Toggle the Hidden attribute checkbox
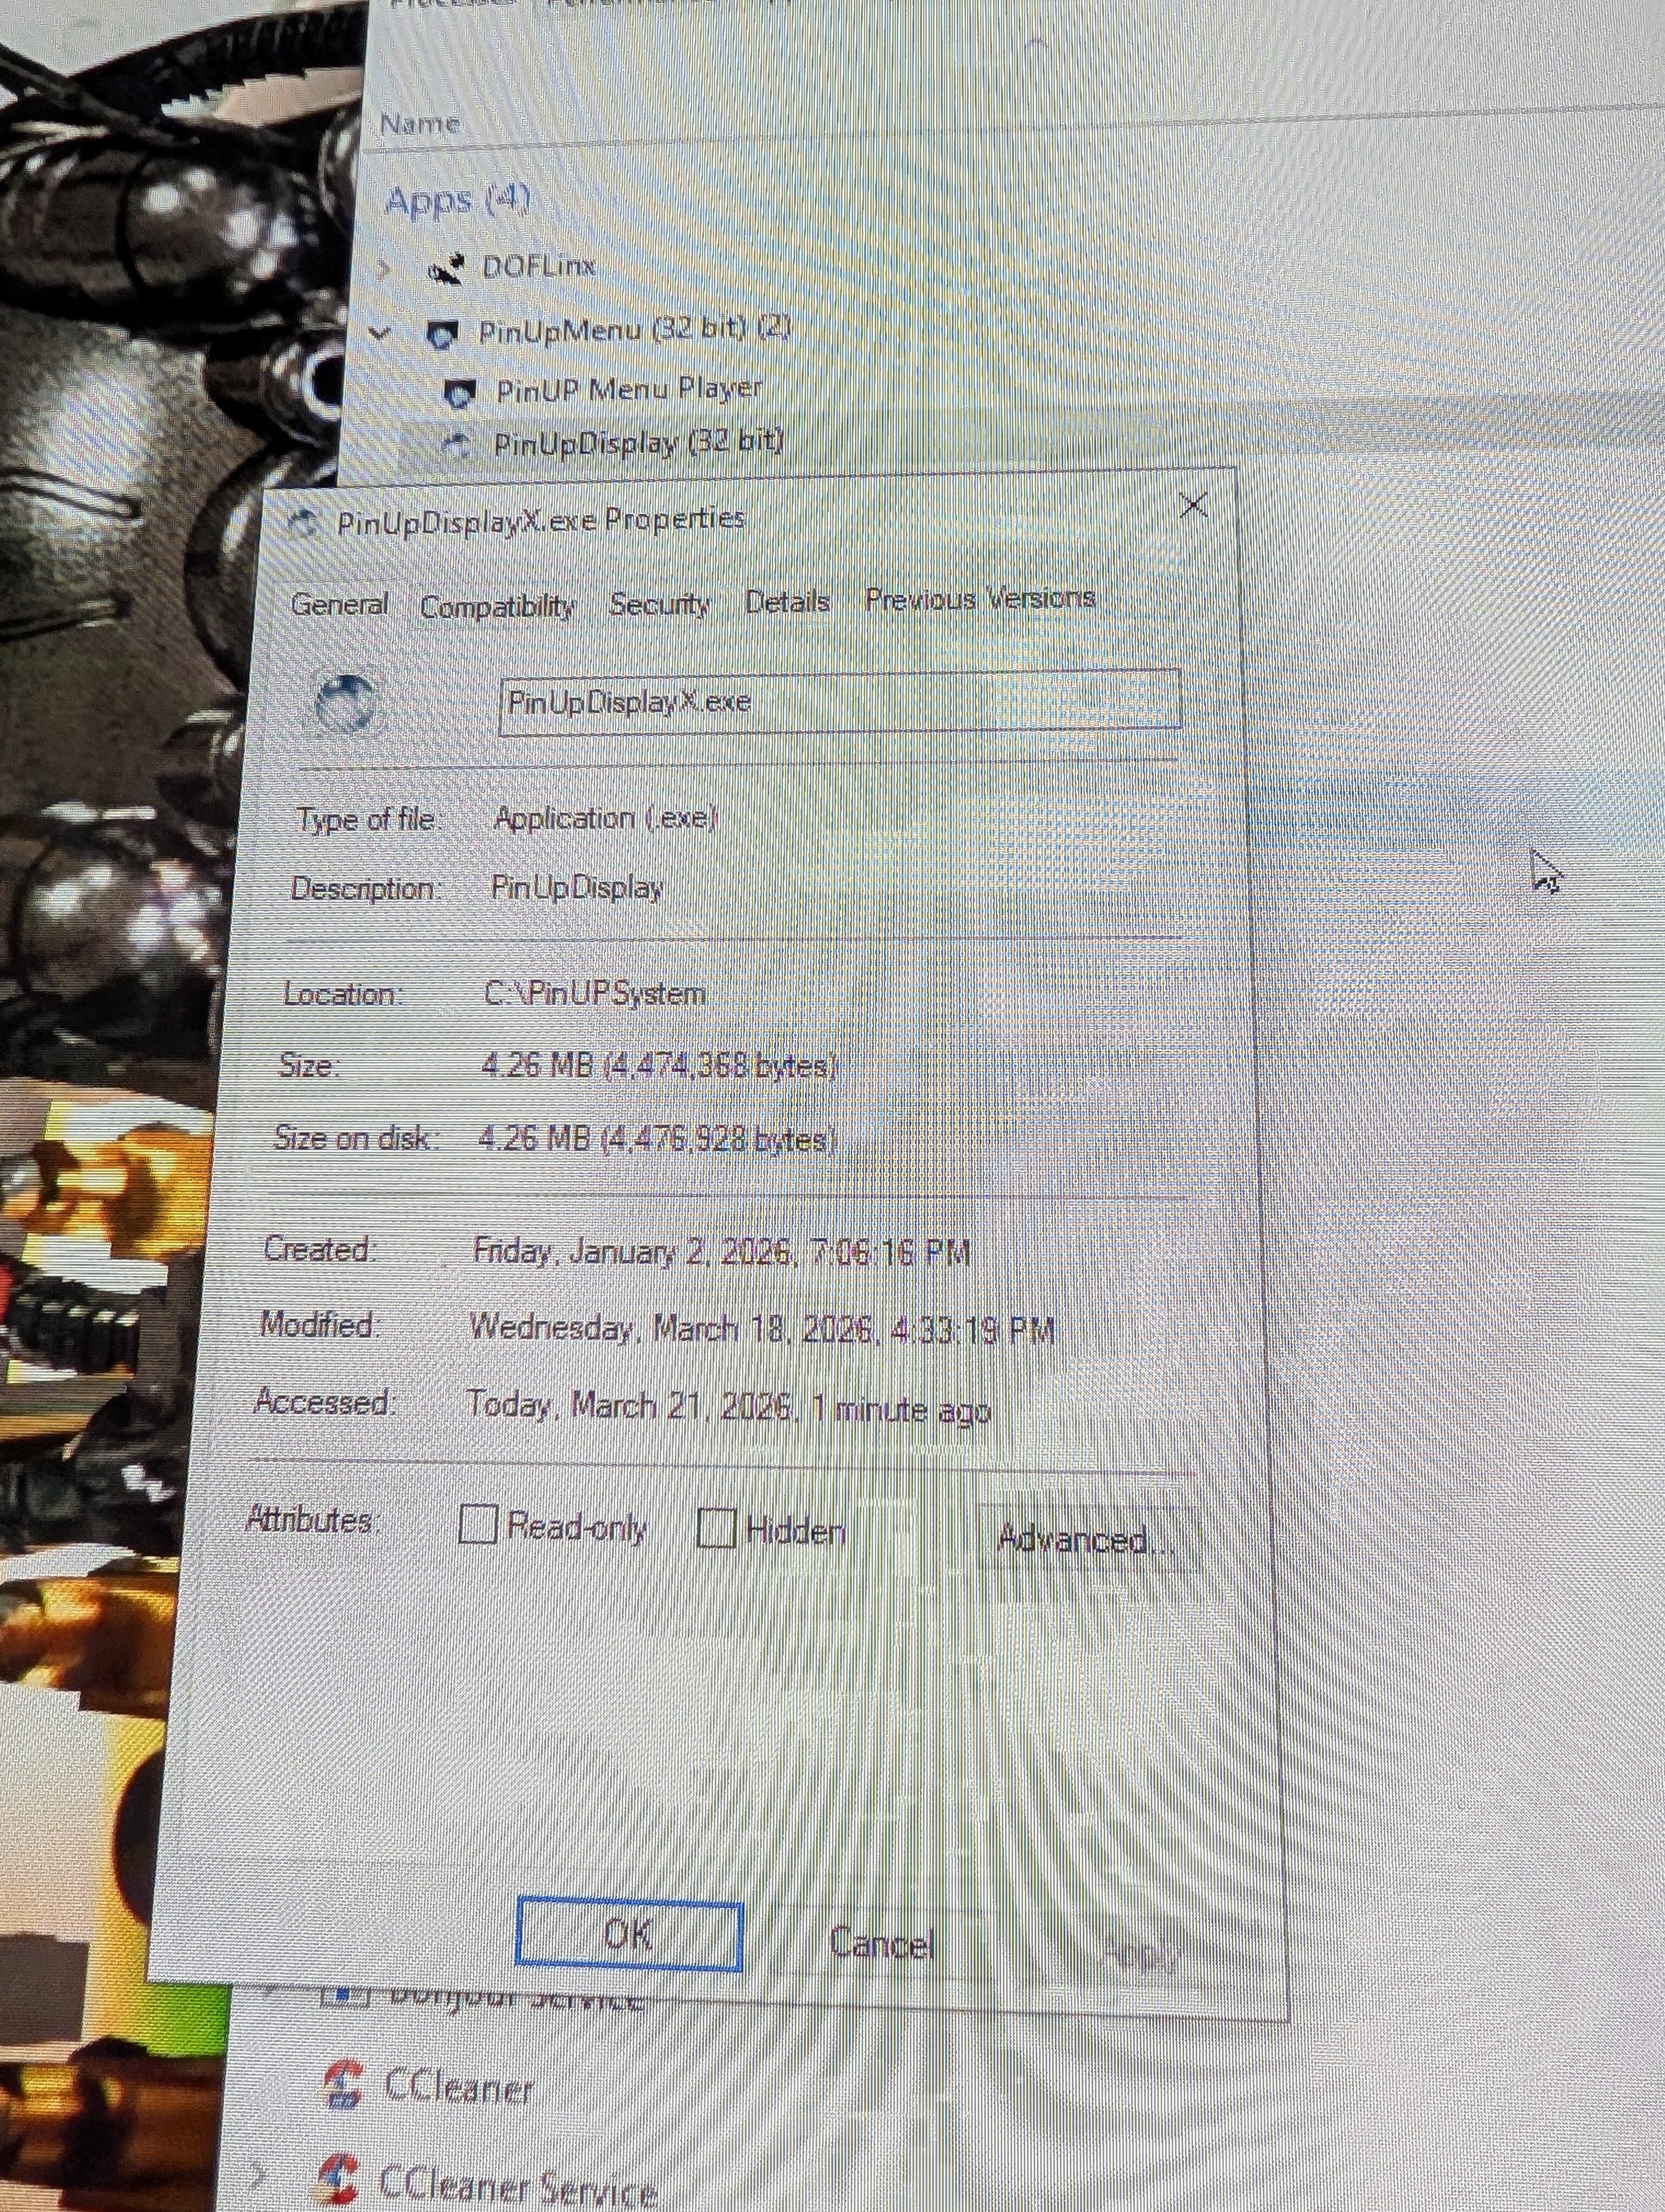 point(715,1528)
